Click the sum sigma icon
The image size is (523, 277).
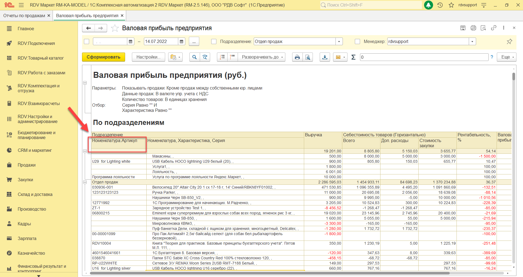[353, 57]
